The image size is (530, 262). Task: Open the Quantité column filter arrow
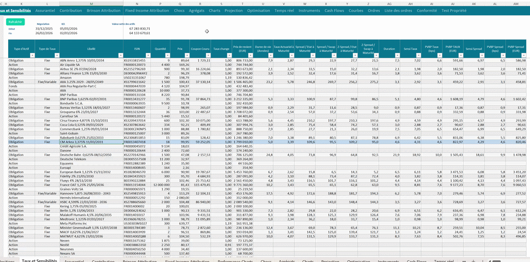(168, 55)
